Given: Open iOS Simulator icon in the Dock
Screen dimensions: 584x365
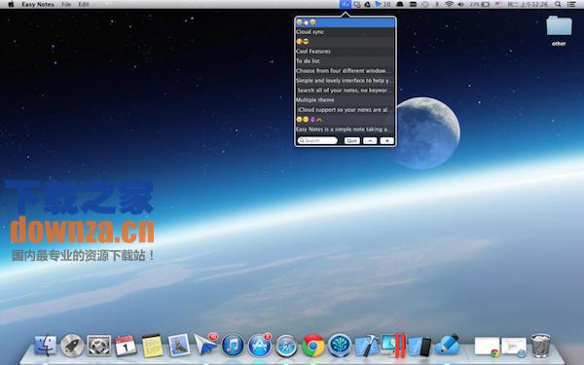Looking at the screenshot, I should tap(420, 347).
